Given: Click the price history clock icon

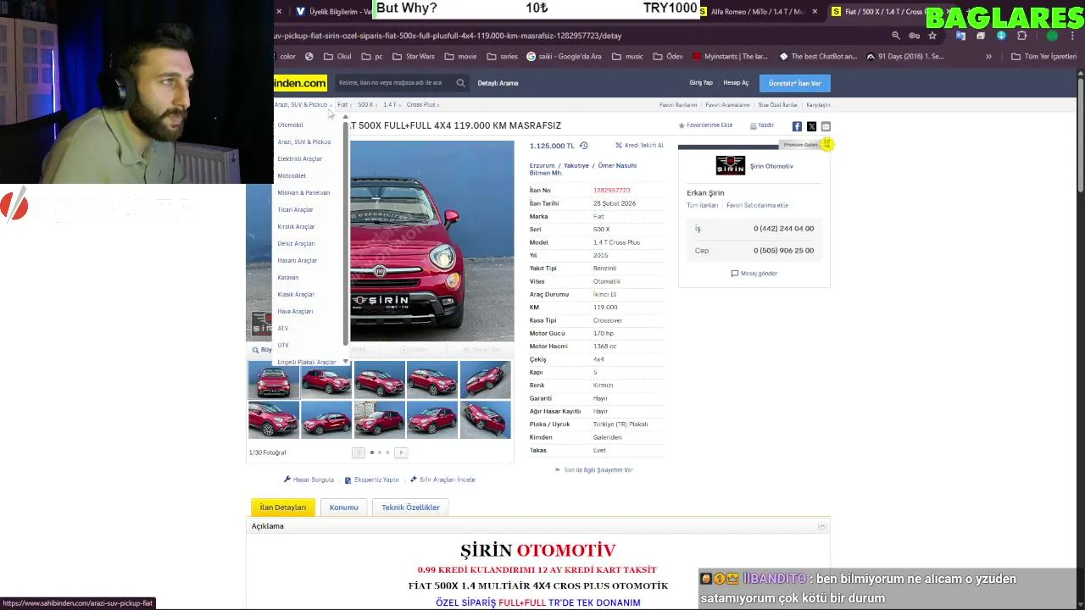Looking at the screenshot, I should pos(583,146).
